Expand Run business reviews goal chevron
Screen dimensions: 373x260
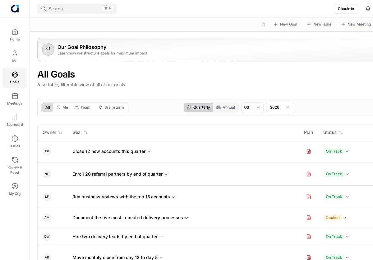click(x=173, y=197)
